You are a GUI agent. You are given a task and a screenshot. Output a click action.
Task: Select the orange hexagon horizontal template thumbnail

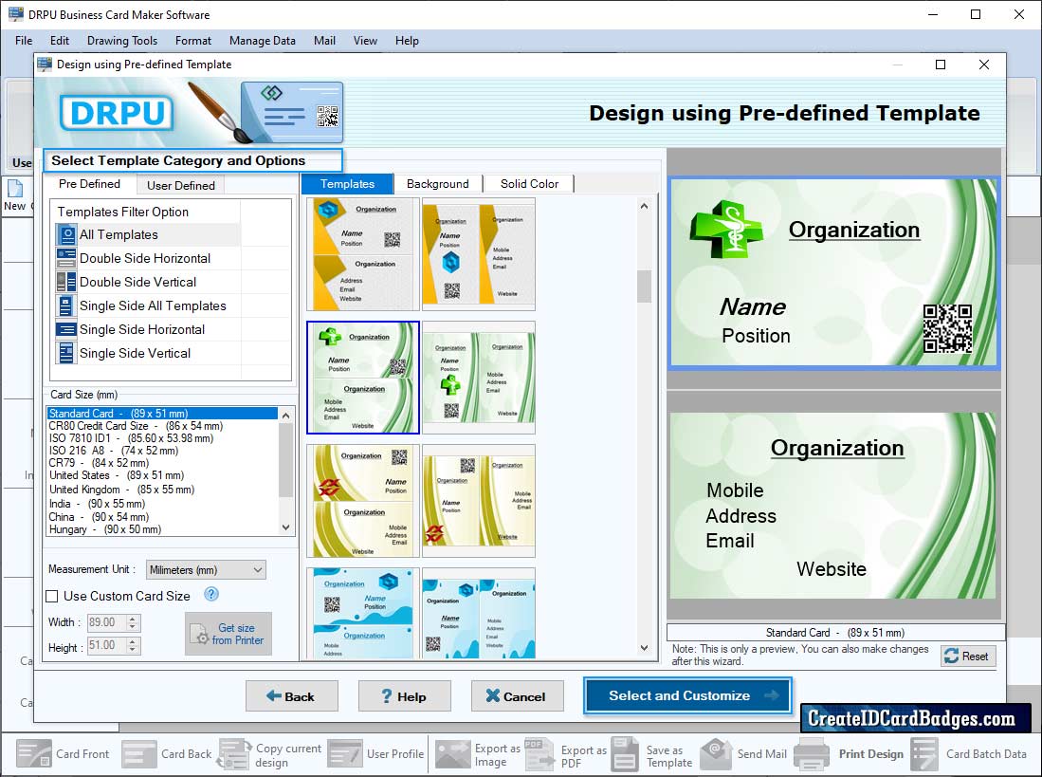(x=363, y=254)
